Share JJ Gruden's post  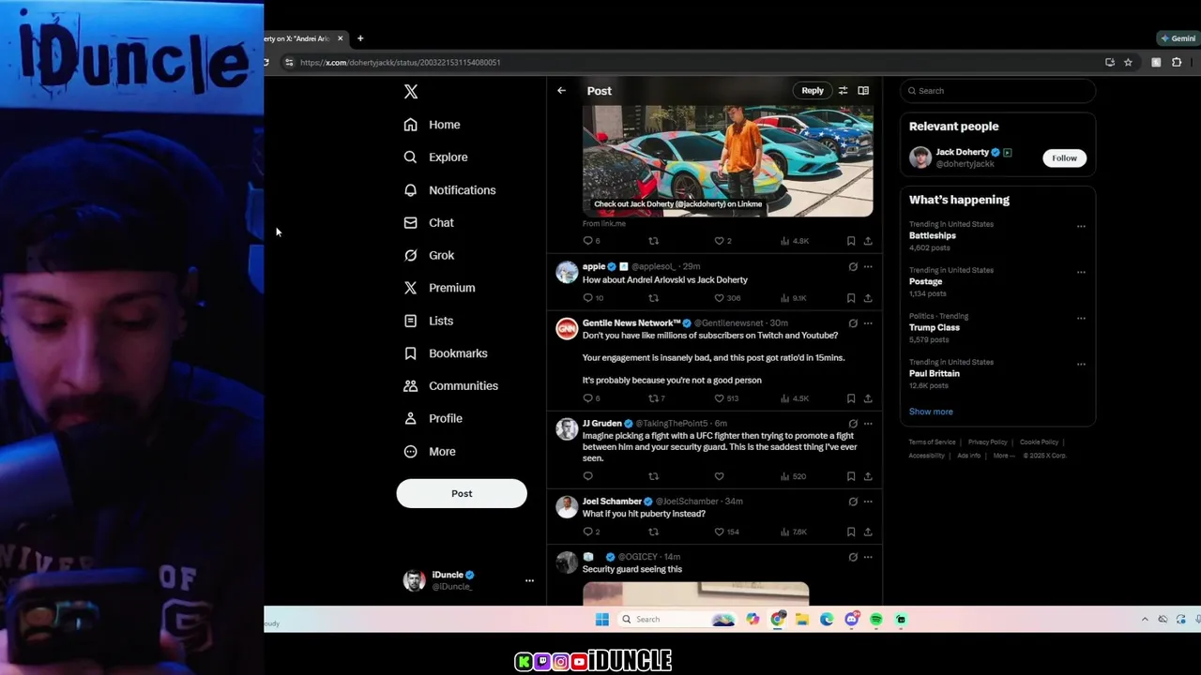click(x=868, y=476)
